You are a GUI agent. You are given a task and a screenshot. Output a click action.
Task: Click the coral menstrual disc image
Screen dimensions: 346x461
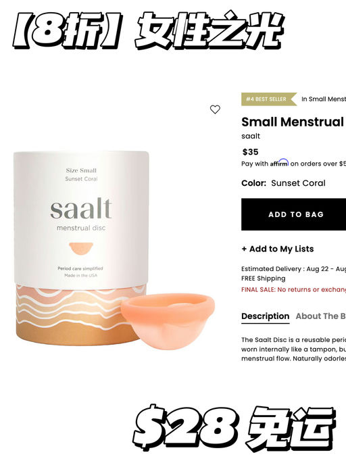(x=168, y=321)
